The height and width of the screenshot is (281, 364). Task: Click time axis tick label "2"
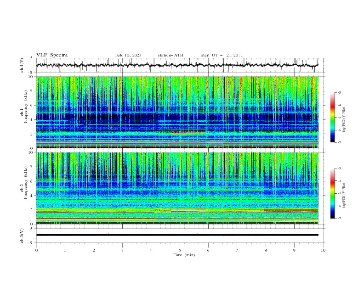point(94,250)
